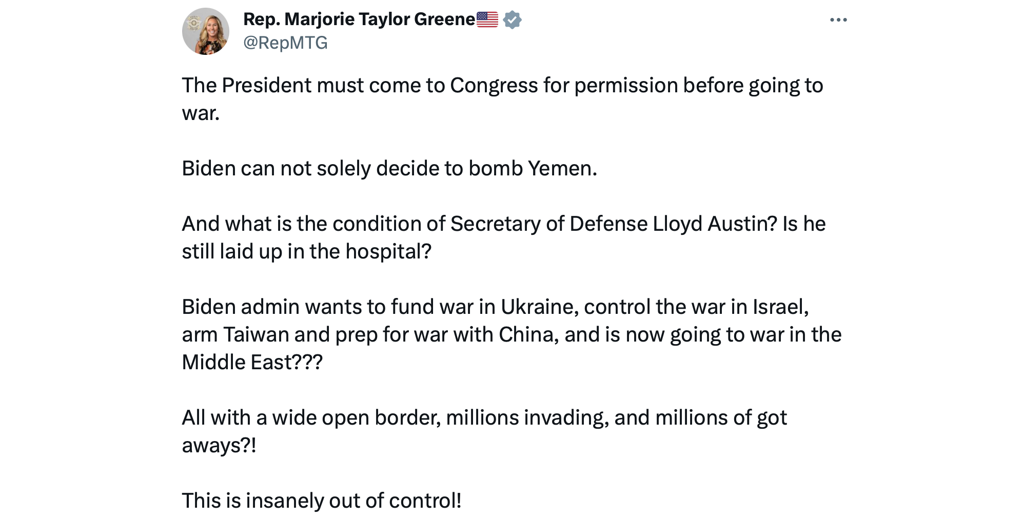
Task: Click "This is insanely out of control!"
Action: 321,501
